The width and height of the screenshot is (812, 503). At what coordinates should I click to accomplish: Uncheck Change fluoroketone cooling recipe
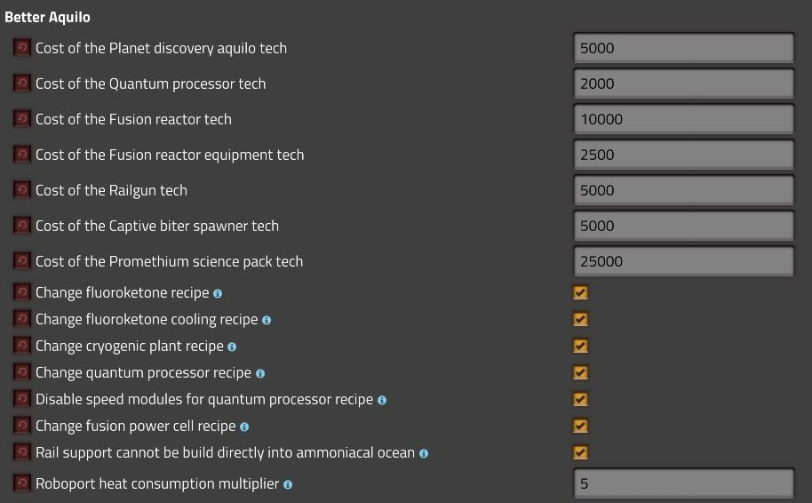point(580,319)
